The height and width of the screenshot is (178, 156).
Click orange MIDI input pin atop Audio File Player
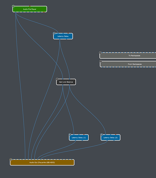[30, 6]
